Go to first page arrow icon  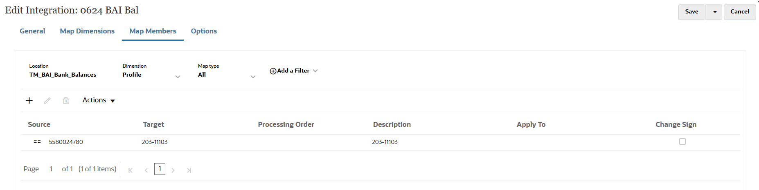click(x=131, y=170)
